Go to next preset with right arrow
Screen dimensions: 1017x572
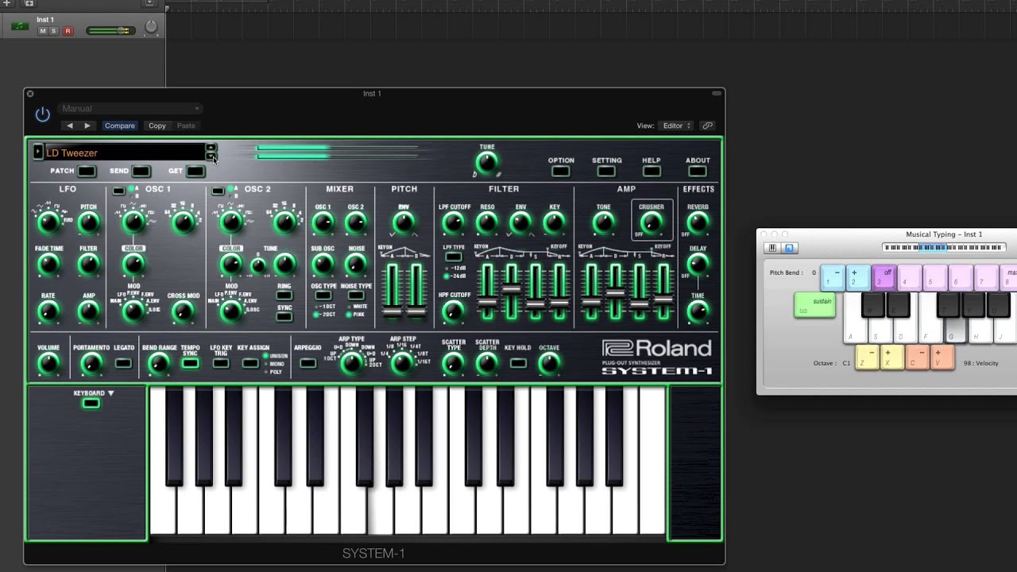87,126
